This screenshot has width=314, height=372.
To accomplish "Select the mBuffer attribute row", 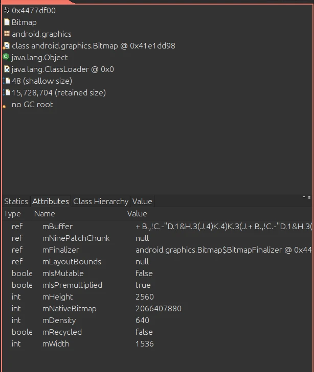I will [x=57, y=226].
